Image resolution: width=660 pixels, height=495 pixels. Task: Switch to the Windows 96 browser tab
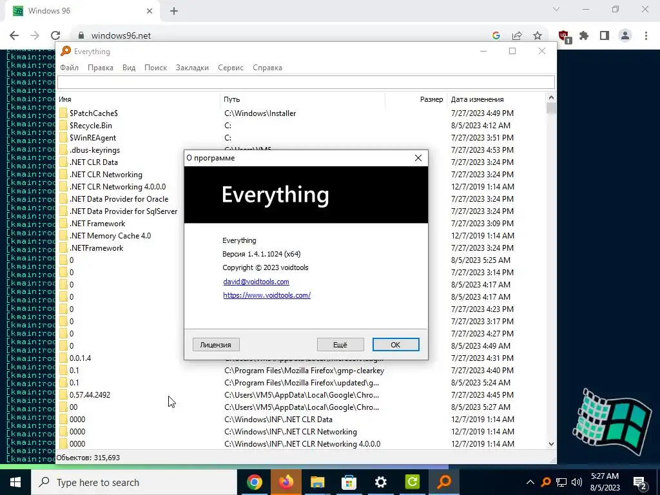pos(82,11)
